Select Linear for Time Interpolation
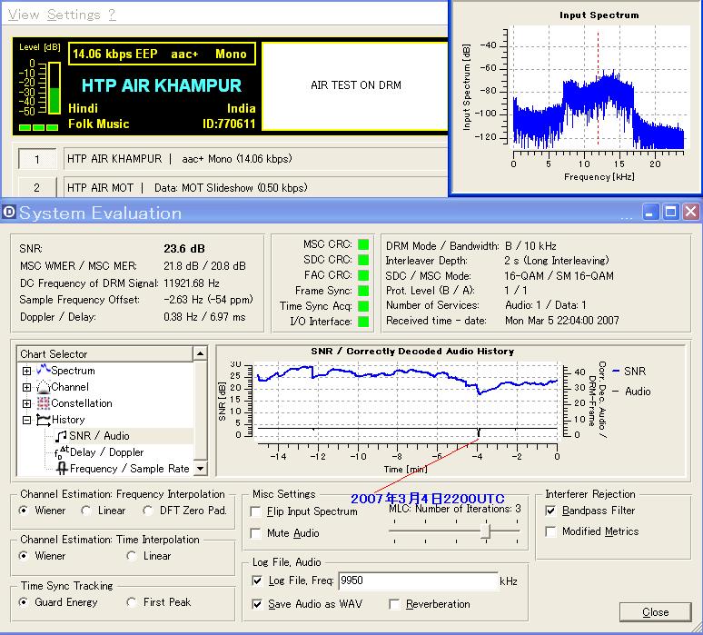This screenshot has height=635, width=703. pos(132,556)
